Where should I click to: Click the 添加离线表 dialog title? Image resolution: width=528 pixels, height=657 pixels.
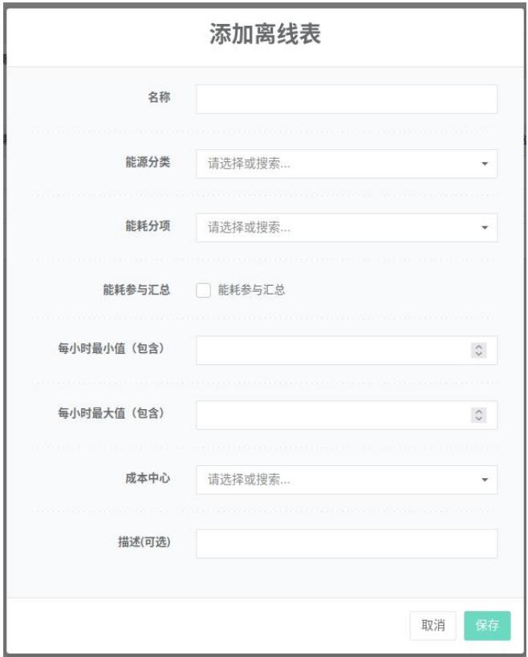264,35
